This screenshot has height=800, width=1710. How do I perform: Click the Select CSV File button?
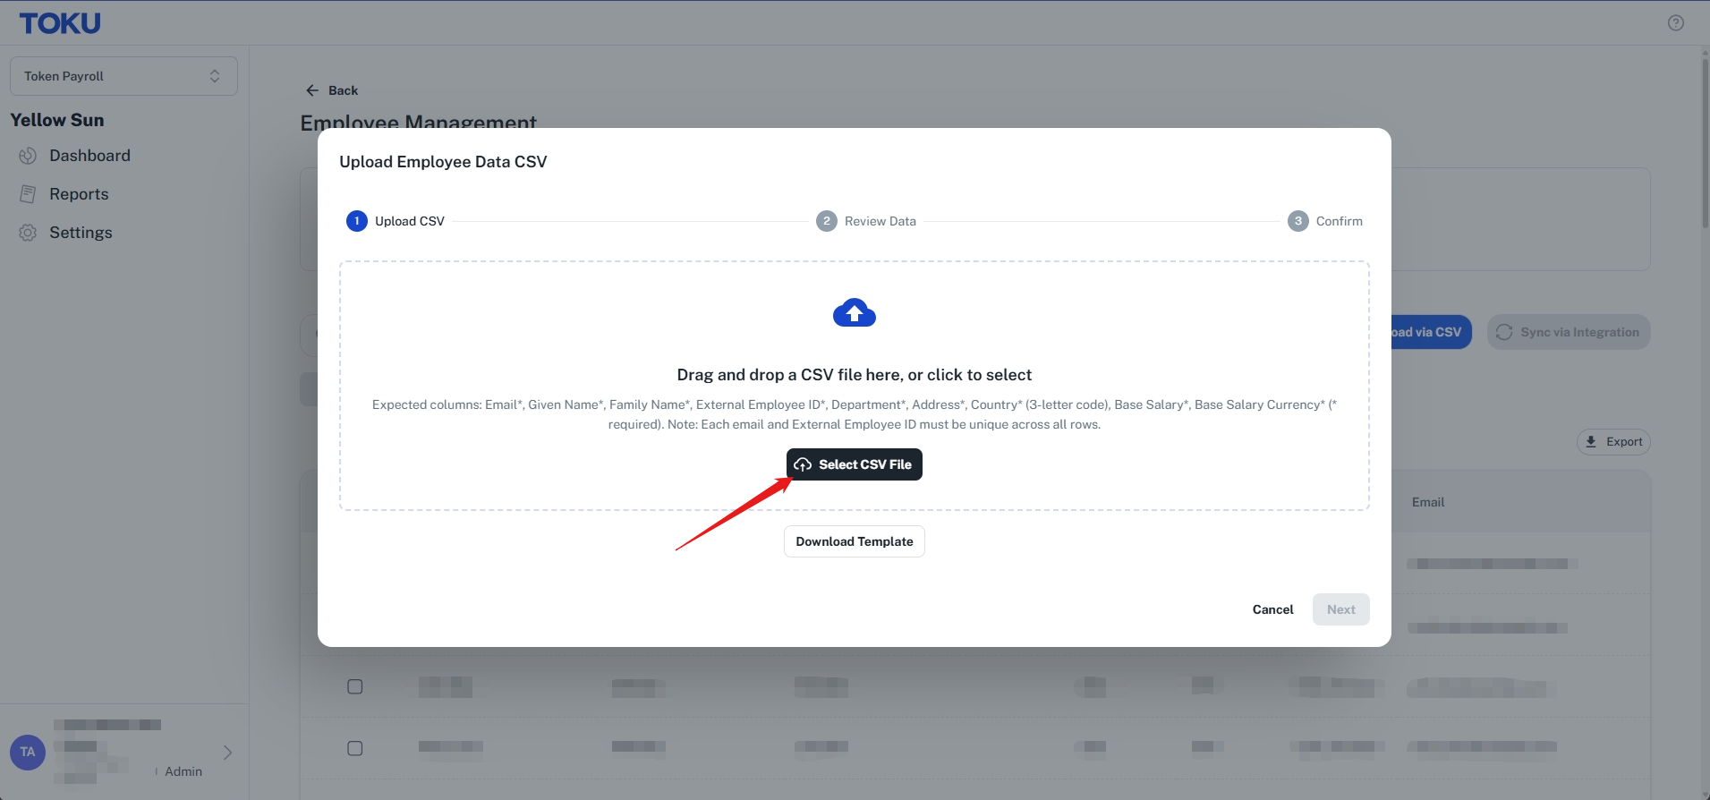coord(855,464)
